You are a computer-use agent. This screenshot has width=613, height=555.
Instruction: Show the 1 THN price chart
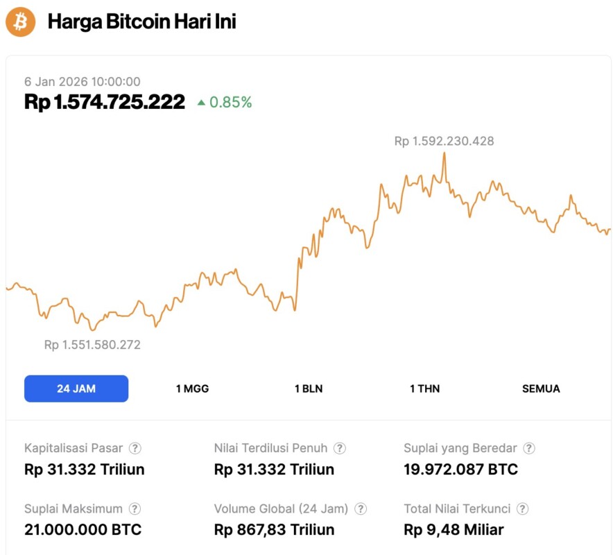point(425,388)
